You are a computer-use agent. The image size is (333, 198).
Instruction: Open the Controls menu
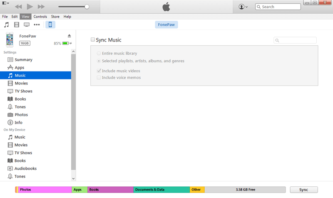40,17
